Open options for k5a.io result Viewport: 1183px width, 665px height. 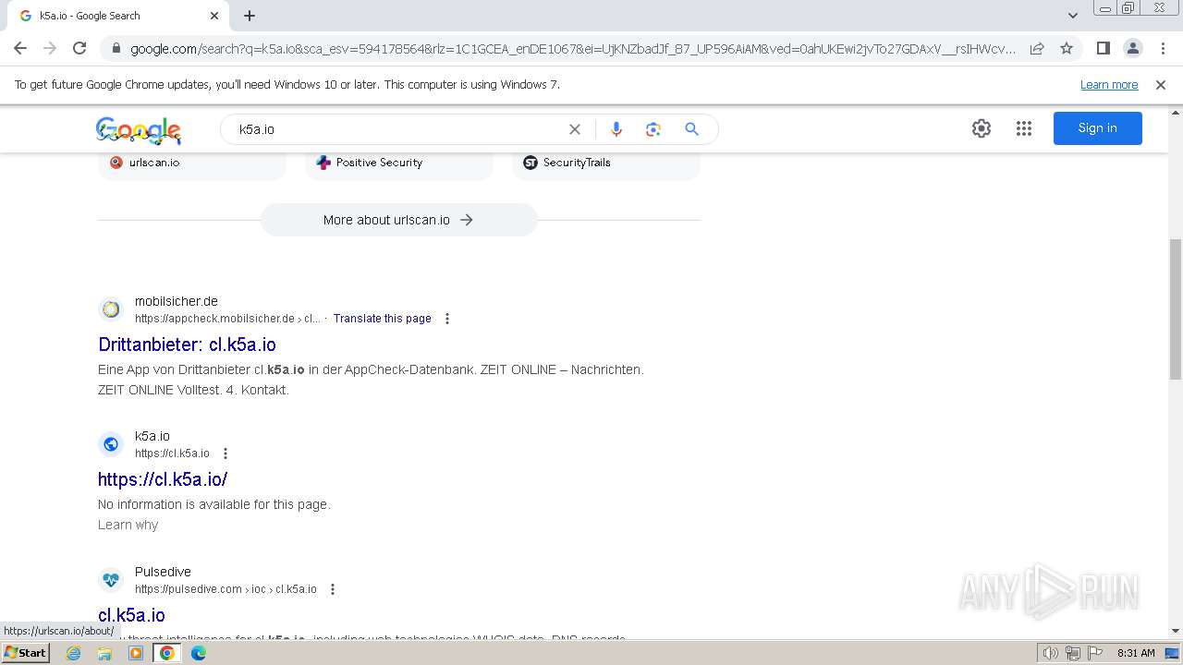tap(226, 453)
